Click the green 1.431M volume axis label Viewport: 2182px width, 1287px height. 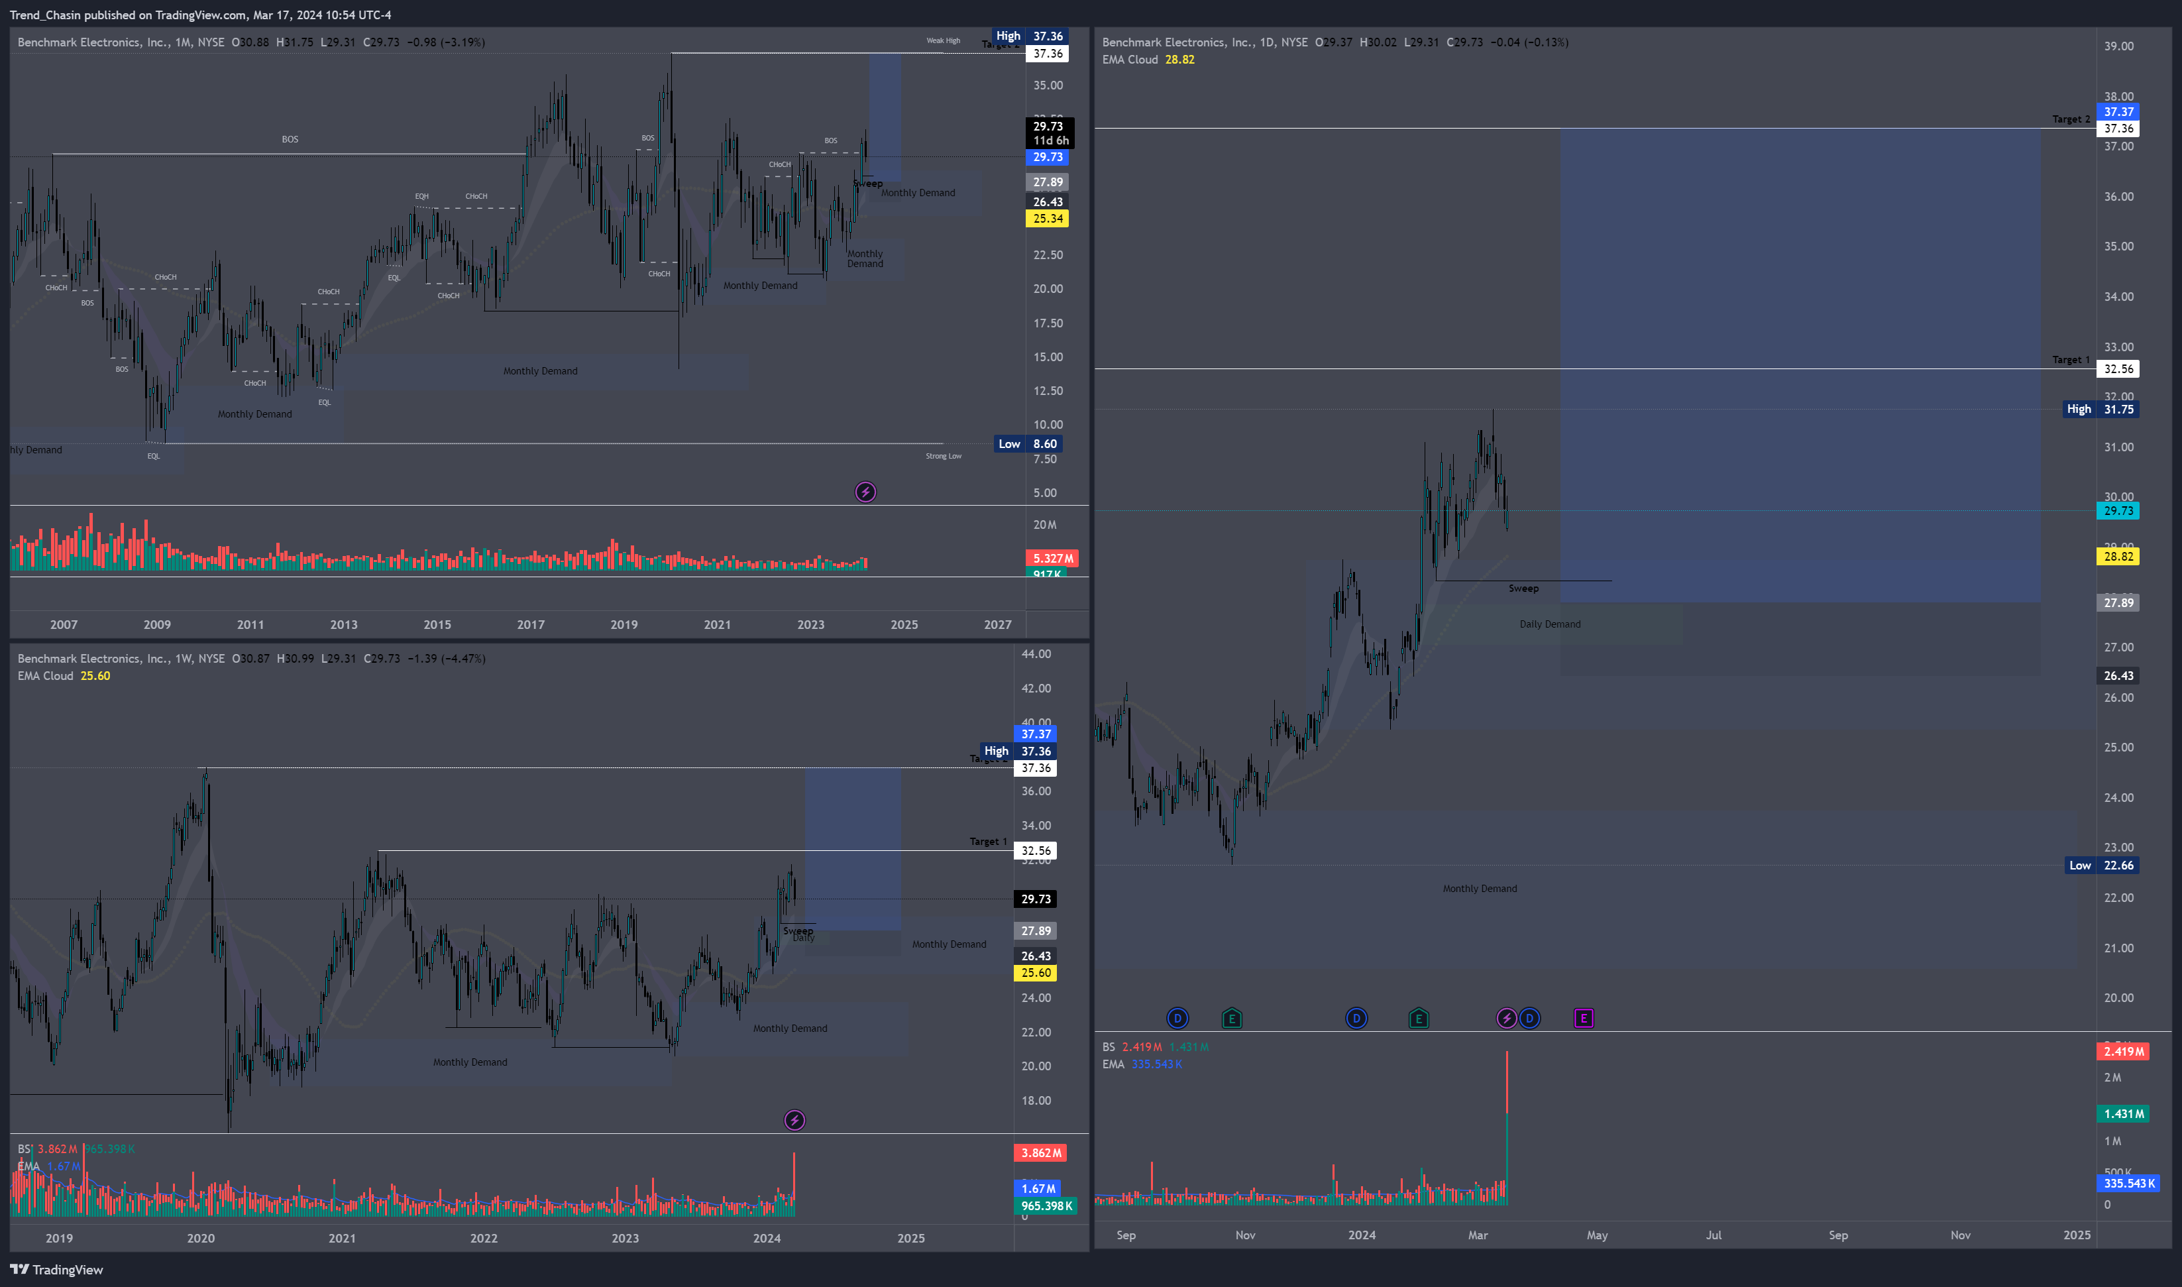point(2123,1113)
